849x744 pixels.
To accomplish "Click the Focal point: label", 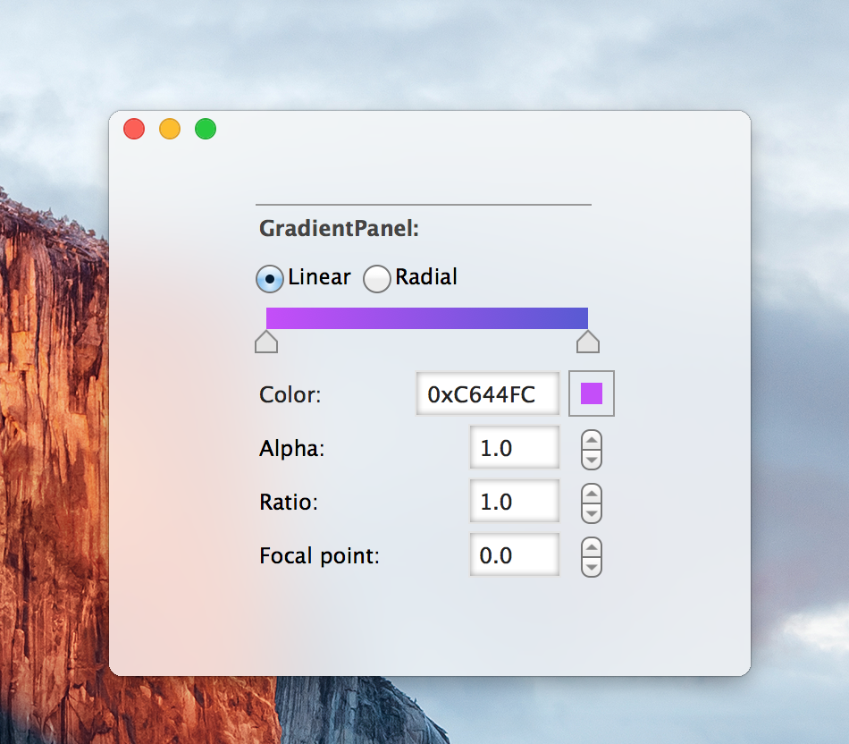I will [x=319, y=556].
